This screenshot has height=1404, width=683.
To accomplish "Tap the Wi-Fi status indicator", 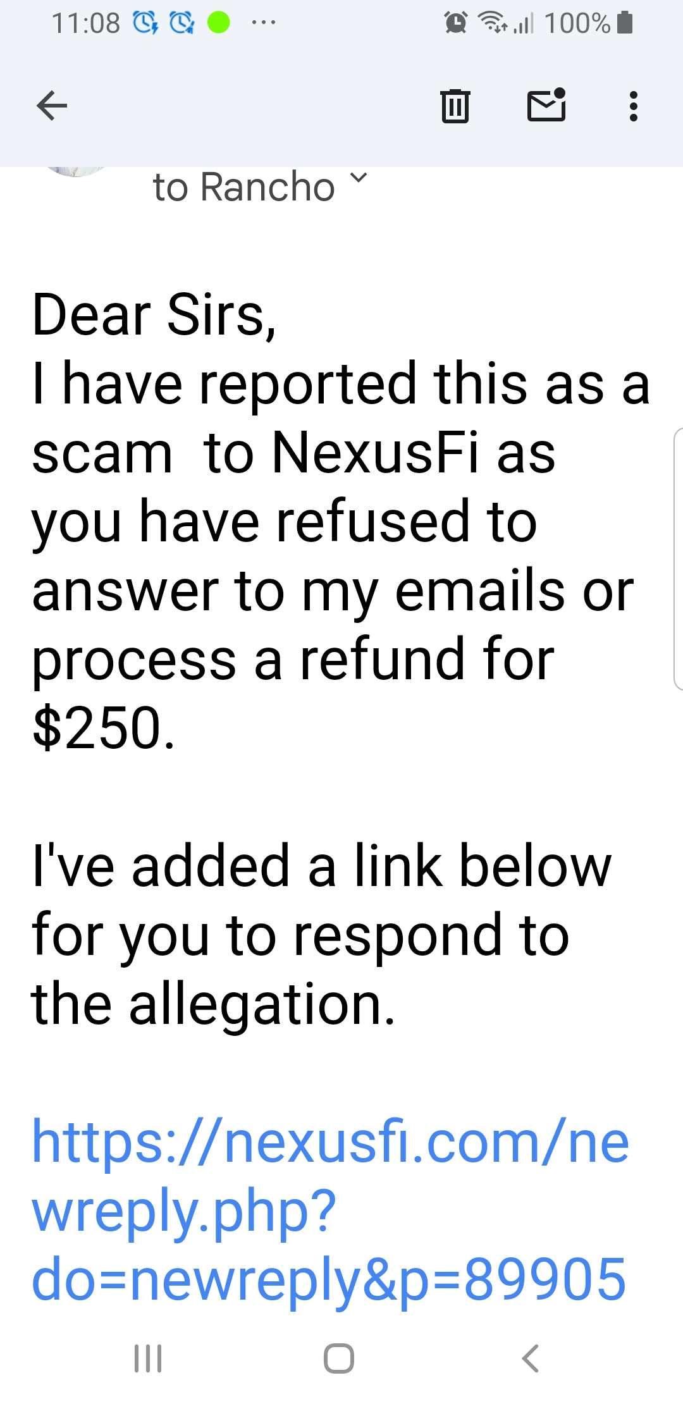I will (493, 23).
